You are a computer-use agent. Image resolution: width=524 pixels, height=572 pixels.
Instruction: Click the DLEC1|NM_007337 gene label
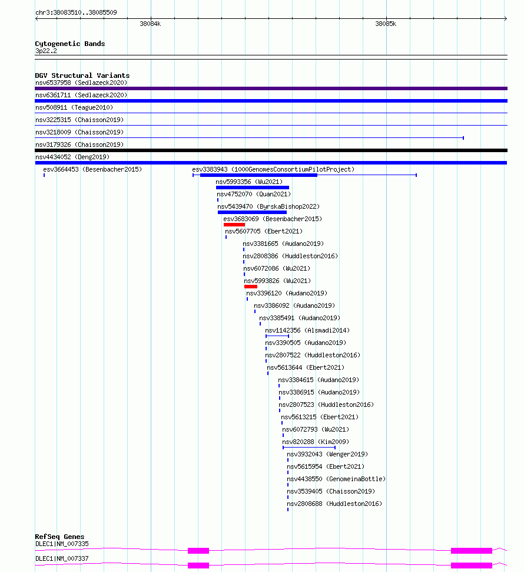click(x=62, y=559)
